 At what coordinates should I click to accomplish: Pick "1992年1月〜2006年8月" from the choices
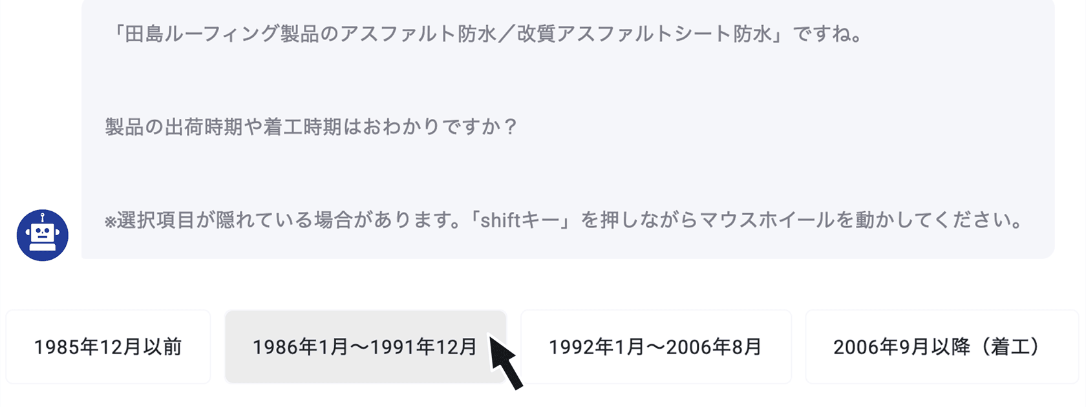click(x=655, y=346)
